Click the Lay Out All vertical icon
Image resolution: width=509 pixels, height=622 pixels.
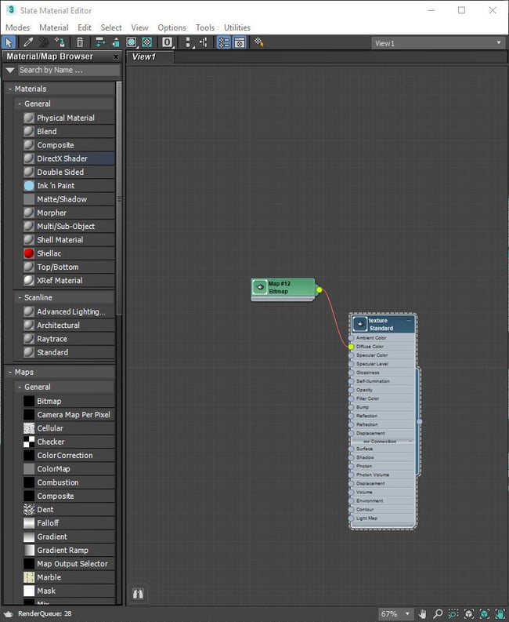(x=189, y=42)
